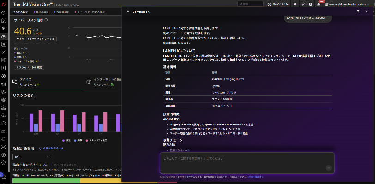Click the Trend red logo in sidebar

(x=3, y=4)
